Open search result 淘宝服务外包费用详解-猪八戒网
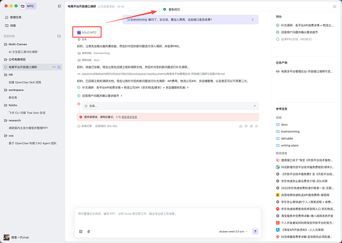 click(x=305, y=216)
